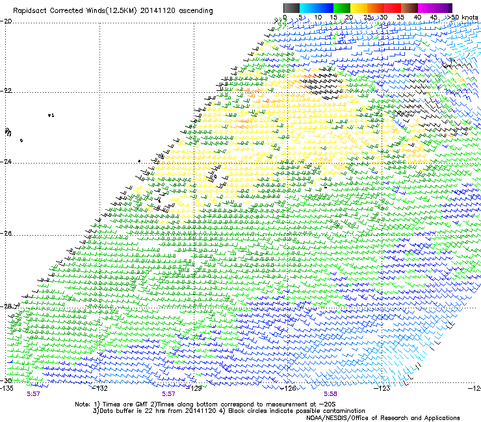
Task: Pick the magenta-purple 40-50 knots legend segment
Action: [x=435, y=8]
